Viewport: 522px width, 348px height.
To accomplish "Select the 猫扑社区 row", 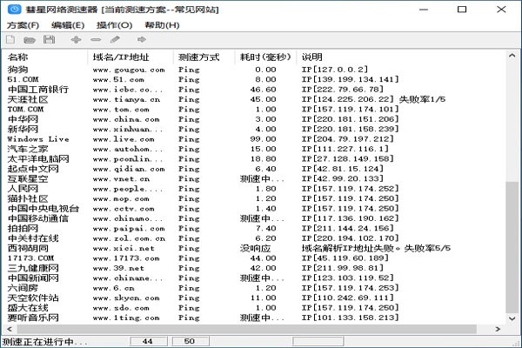I will [x=255, y=199].
